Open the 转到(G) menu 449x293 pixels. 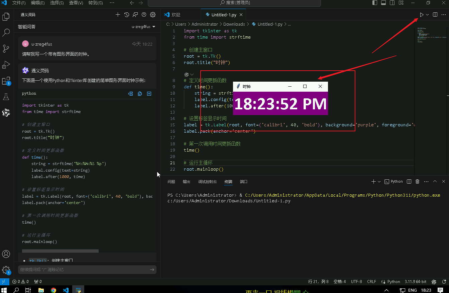[x=96, y=3]
